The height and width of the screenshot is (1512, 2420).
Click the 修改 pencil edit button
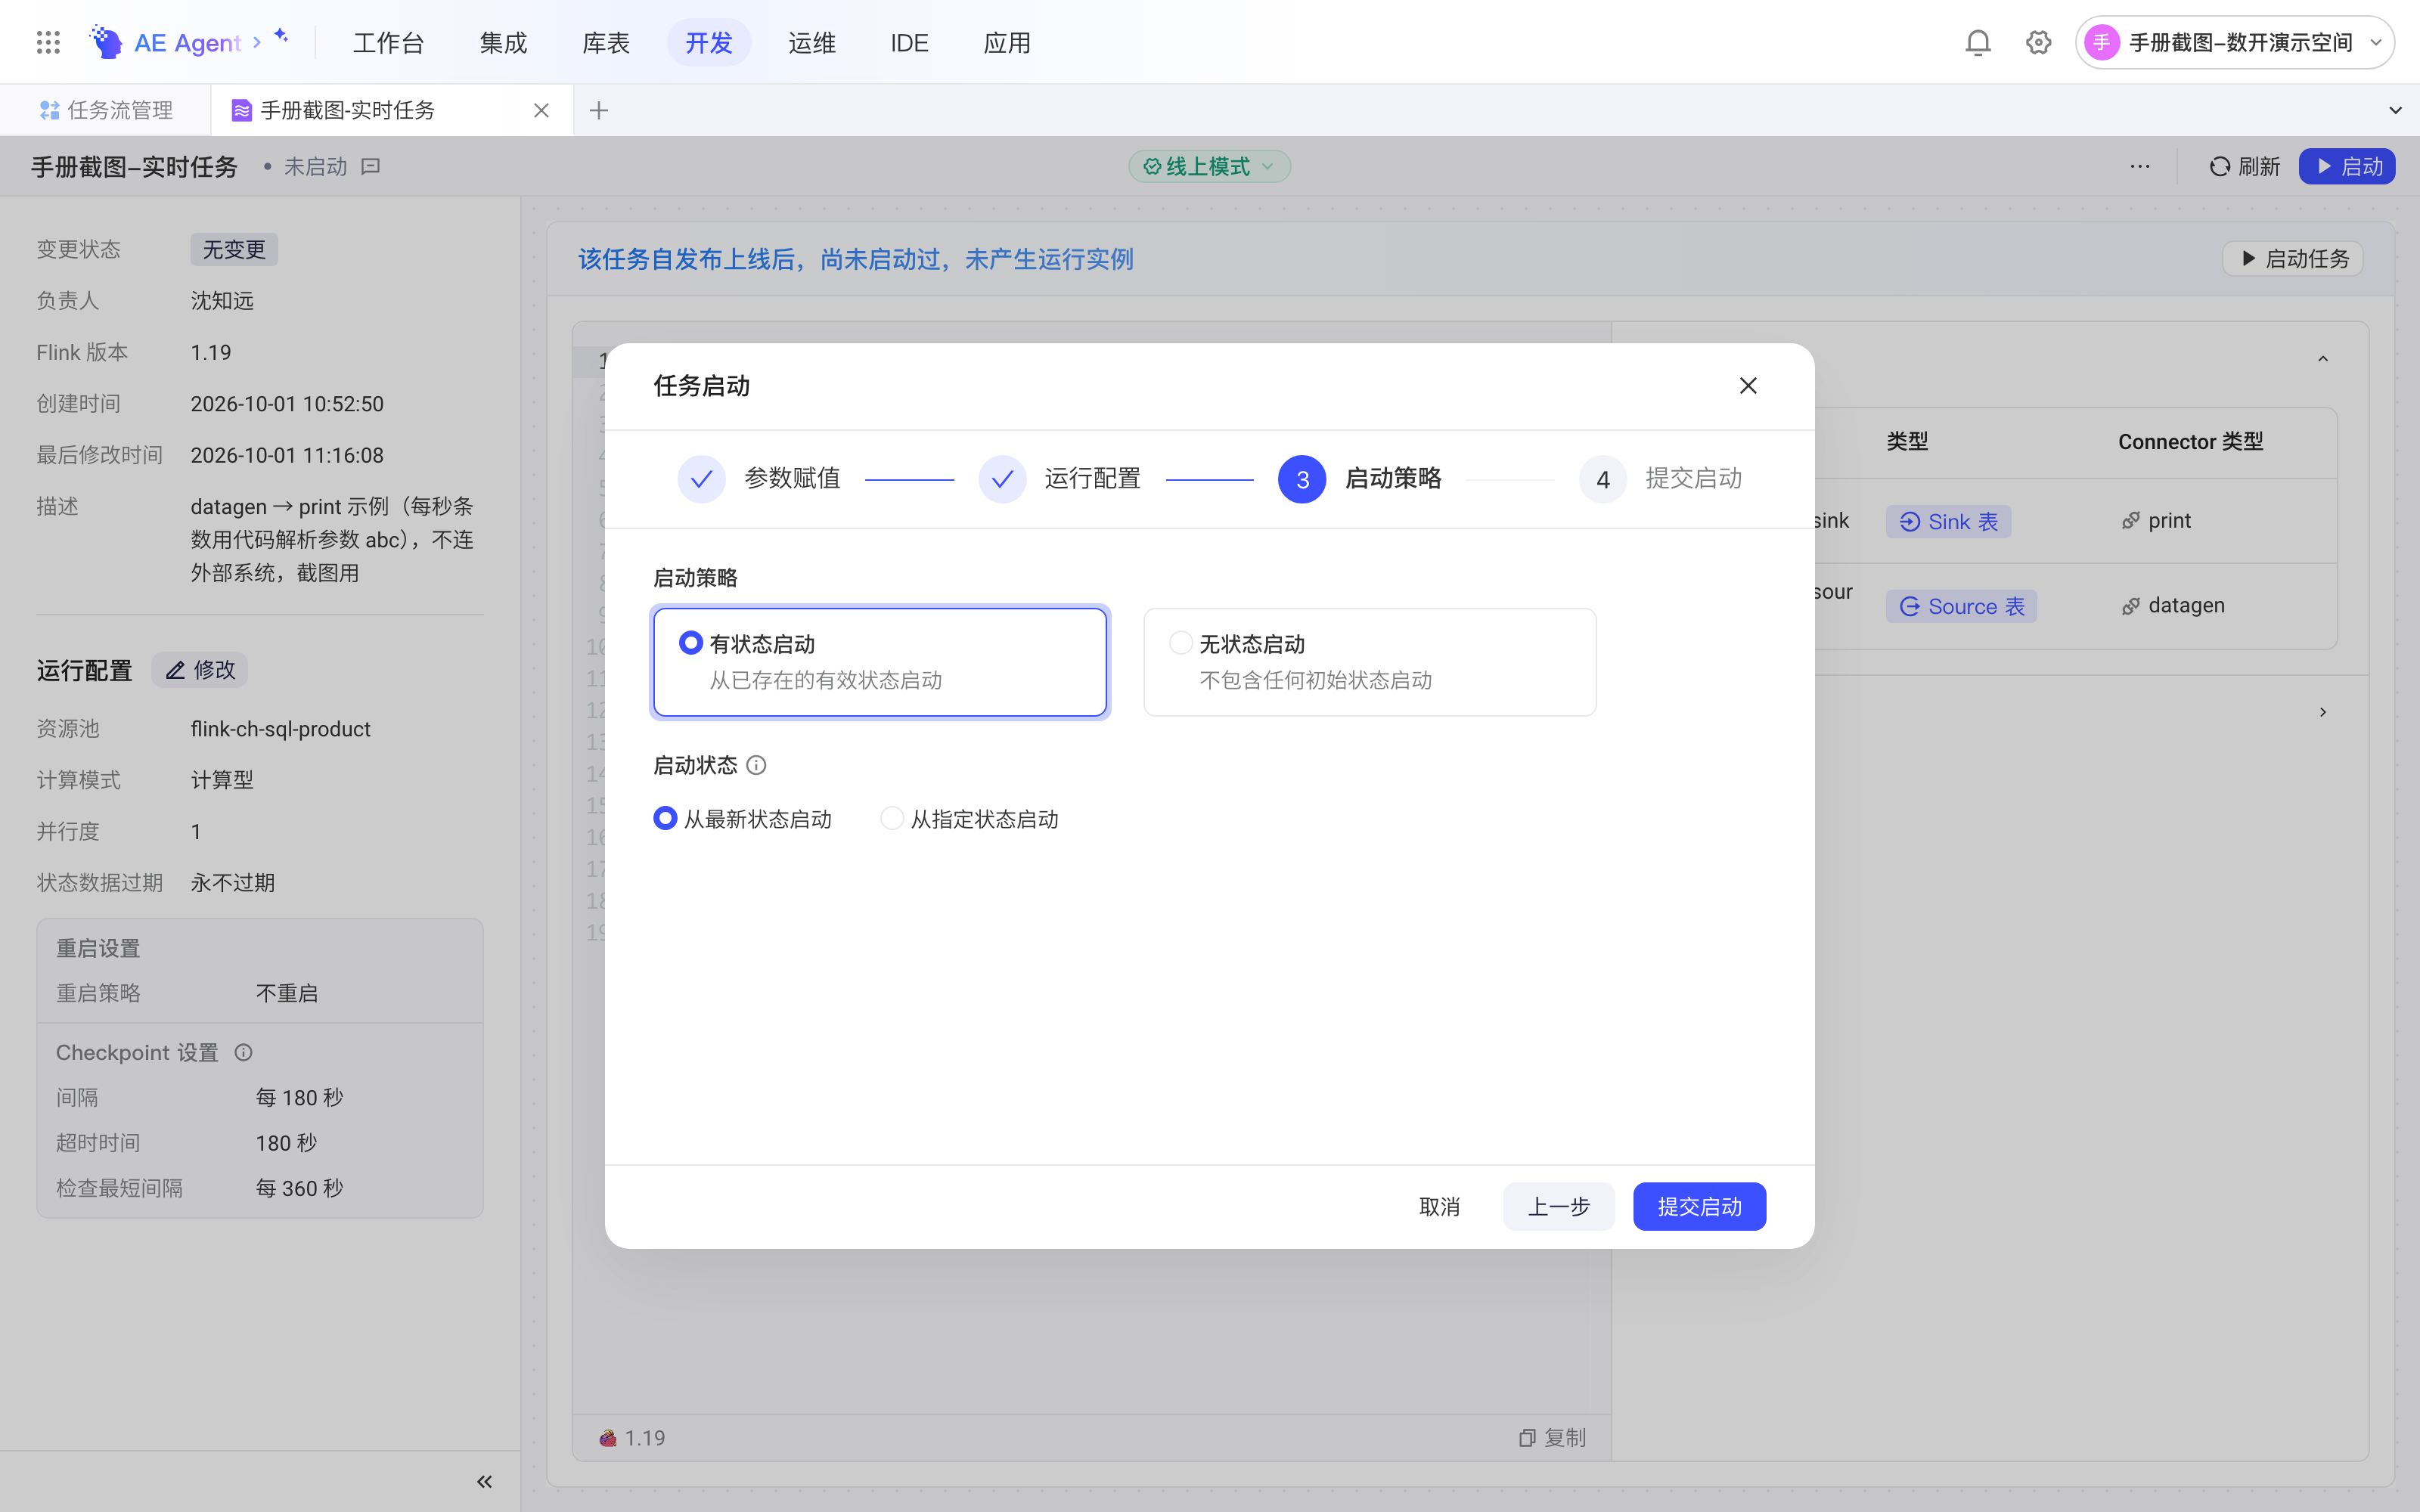click(x=200, y=670)
